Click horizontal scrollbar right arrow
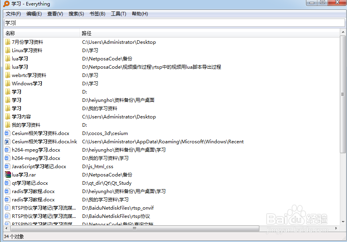Viewport: 347px width, 242px height. (x=336, y=228)
